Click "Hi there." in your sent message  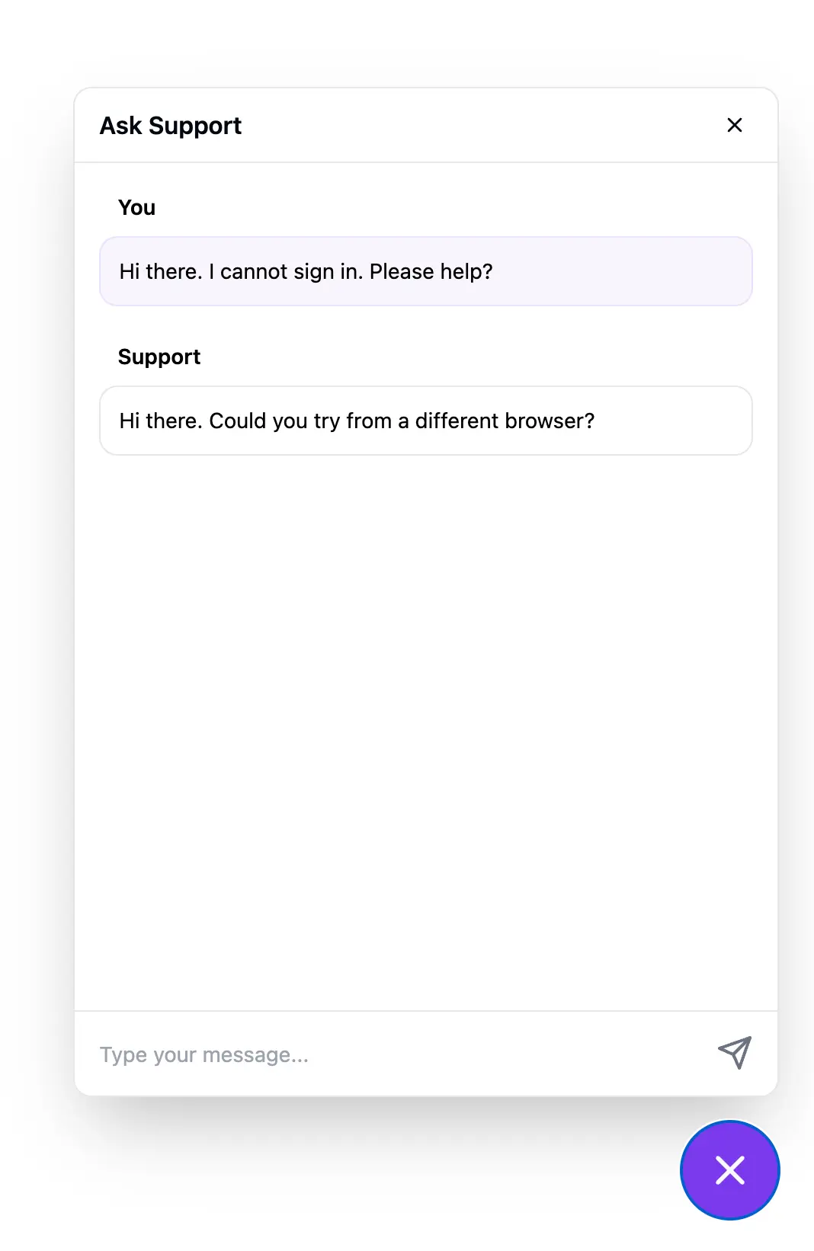pyautogui.click(x=160, y=272)
